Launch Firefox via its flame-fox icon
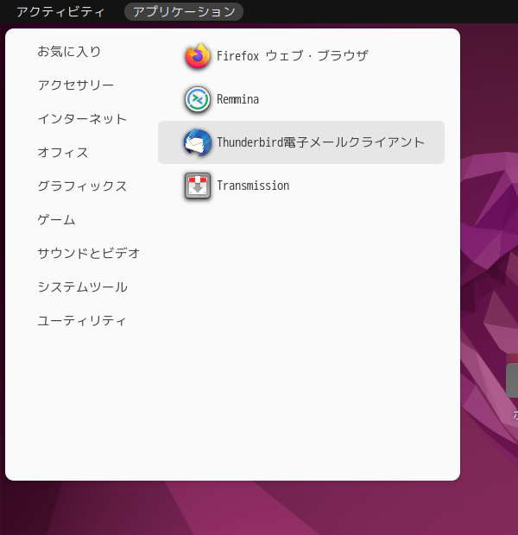This screenshot has width=518, height=535. click(198, 56)
